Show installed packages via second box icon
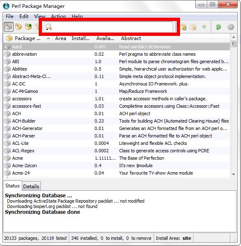This screenshot has width=241, height=246. [x=19, y=27]
